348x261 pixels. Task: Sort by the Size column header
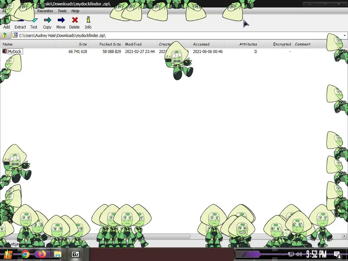point(72,44)
